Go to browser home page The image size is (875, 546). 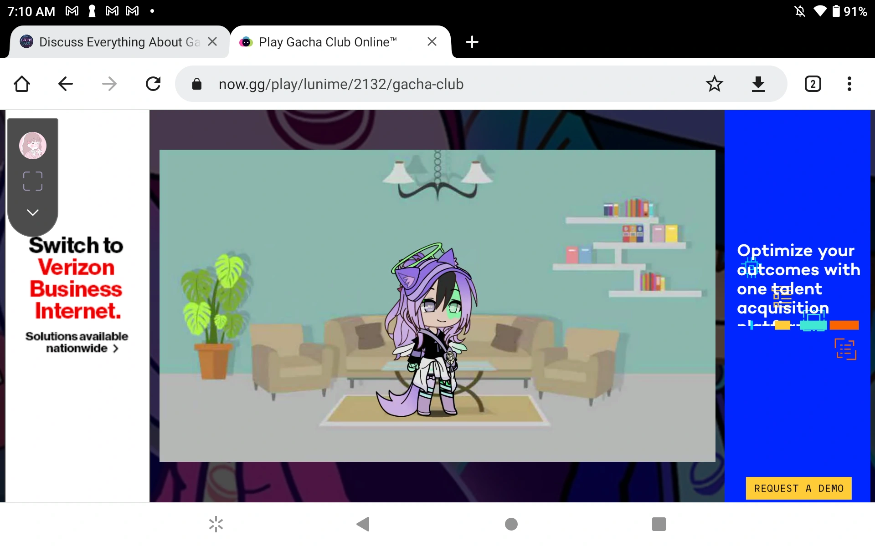coord(22,84)
